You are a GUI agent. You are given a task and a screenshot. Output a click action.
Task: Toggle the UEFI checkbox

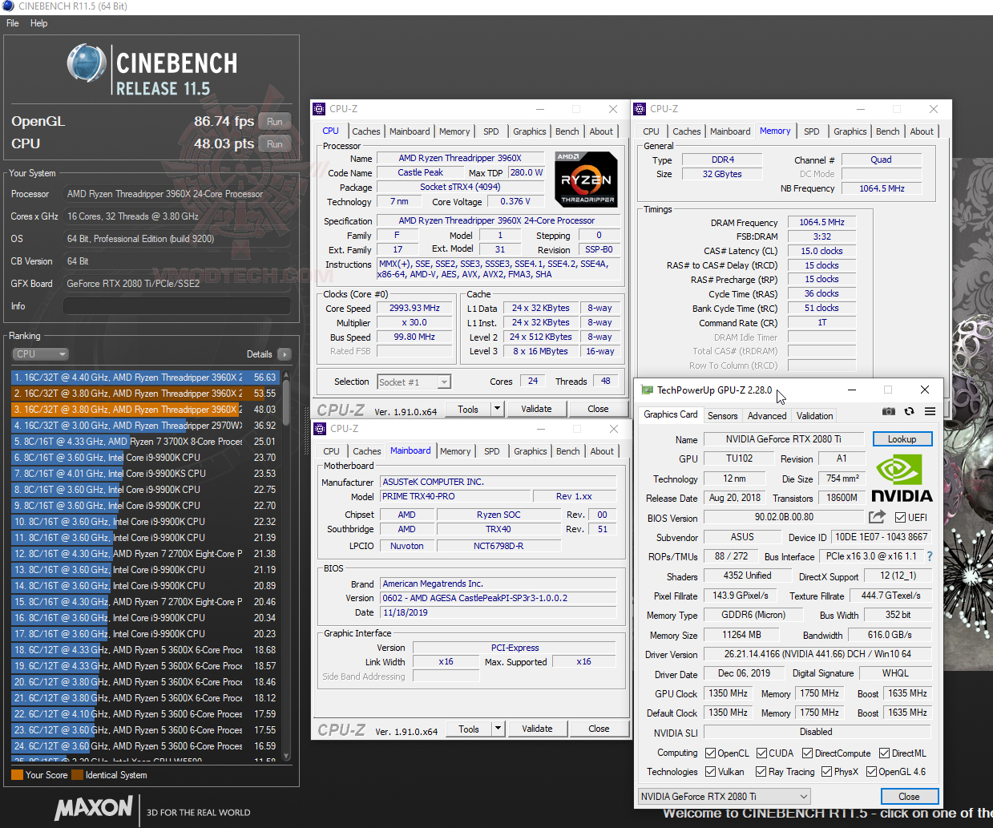[900, 518]
